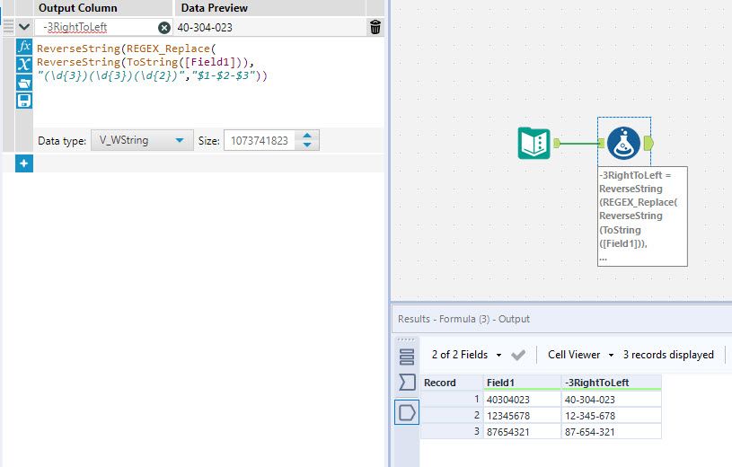Screen dimensions: 732x467
Task: Click the -3RightToLeft column header in results
Action: (611, 383)
